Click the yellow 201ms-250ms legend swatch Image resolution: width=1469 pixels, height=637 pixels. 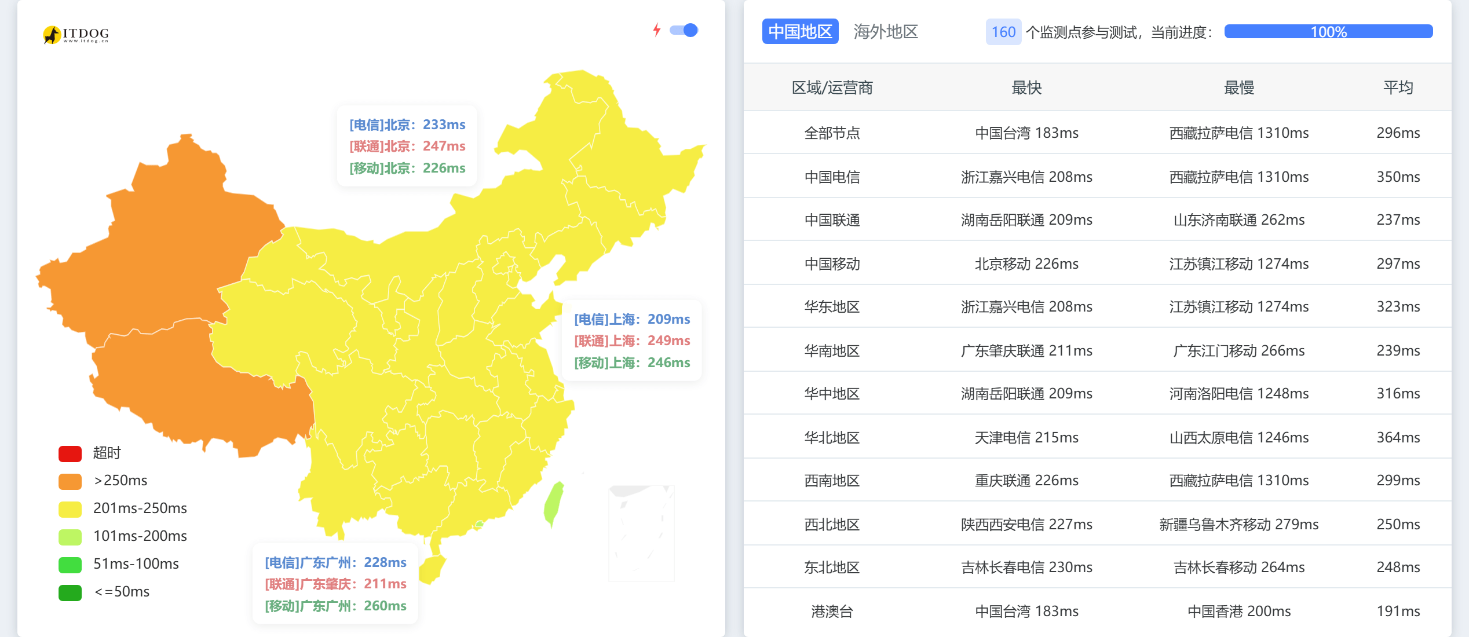tap(70, 509)
